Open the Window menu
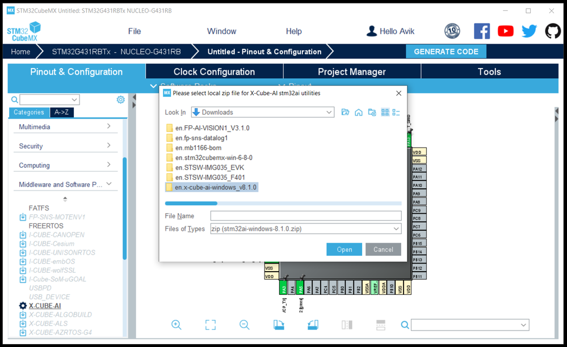The height and width of the screenshot is (347, 567). pos(222,31)
